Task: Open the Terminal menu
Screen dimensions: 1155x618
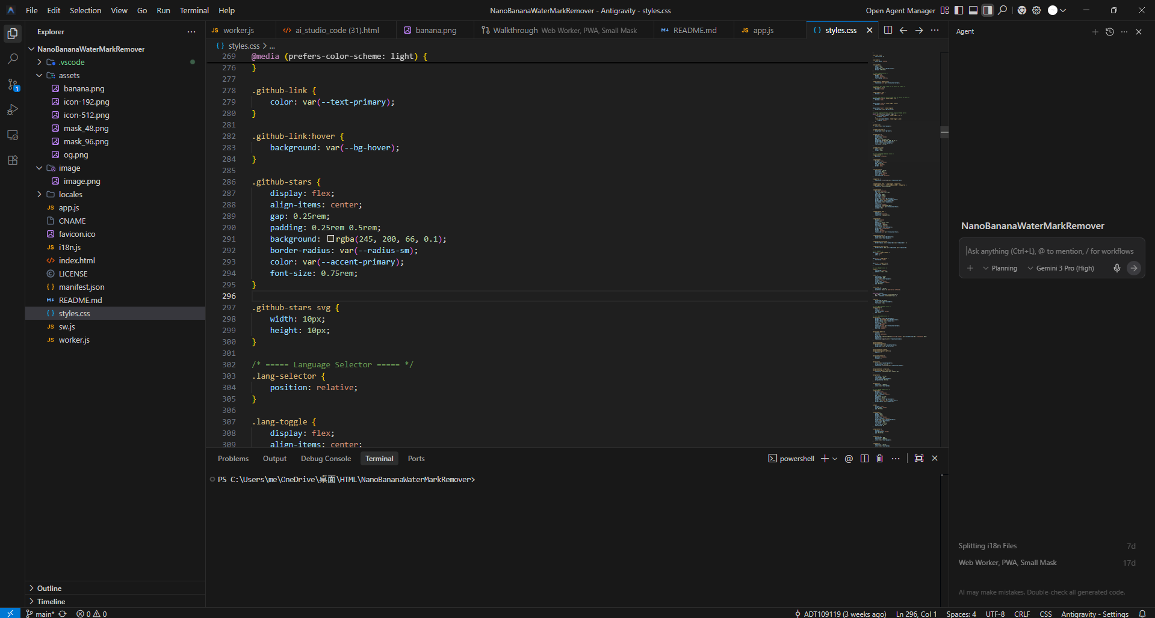Action: (194, 10)
